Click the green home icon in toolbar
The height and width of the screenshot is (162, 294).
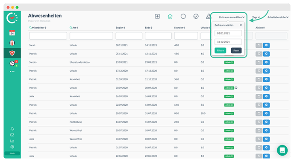[170, 17]
